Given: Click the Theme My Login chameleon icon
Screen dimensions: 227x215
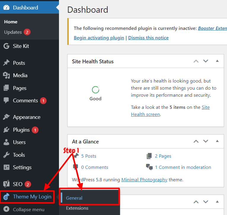Looking at the screenshot, I should pos(6,196).
